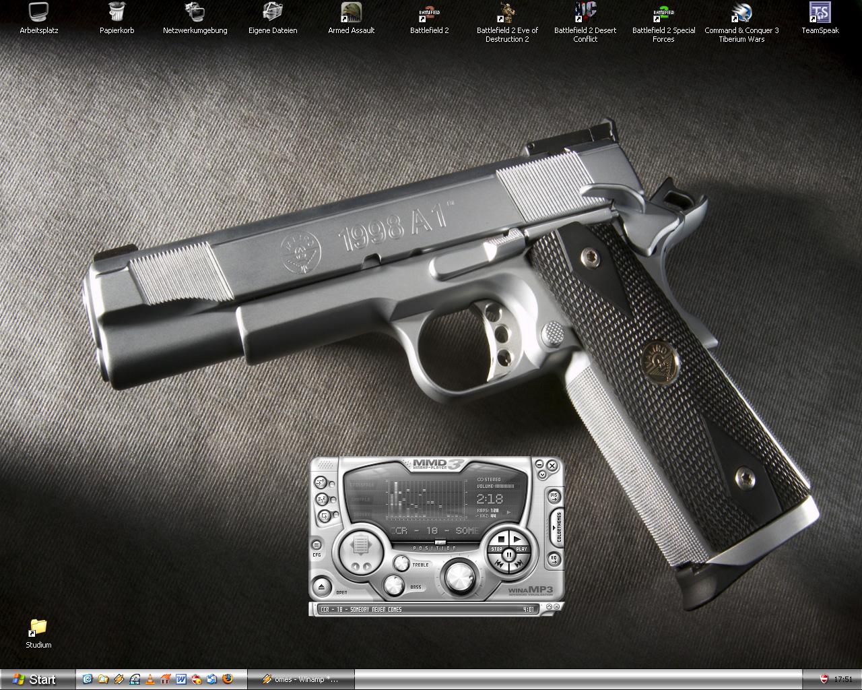Select the Armed Assault game shortcut
Viewport: 862px width, 690px height.
coord(351,18)
